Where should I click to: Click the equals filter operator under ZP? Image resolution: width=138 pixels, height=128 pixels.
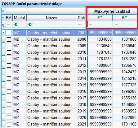pos(91,25)
